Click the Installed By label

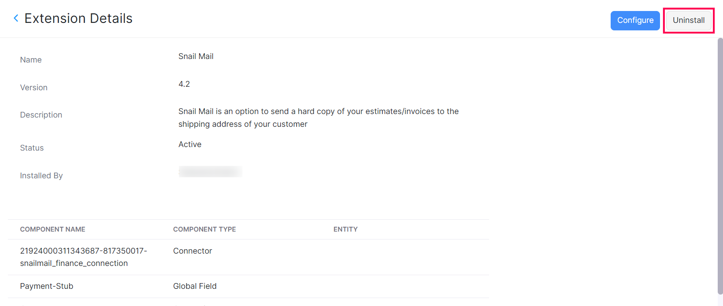pos(41,176)
